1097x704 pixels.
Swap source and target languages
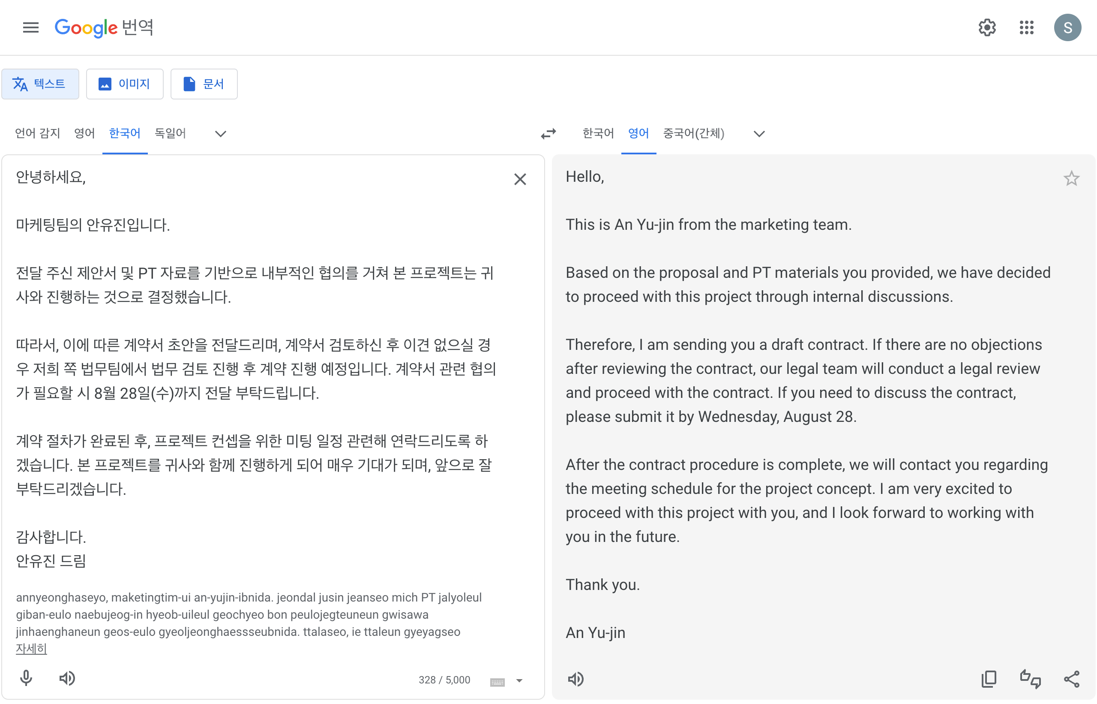coord(548,133)
